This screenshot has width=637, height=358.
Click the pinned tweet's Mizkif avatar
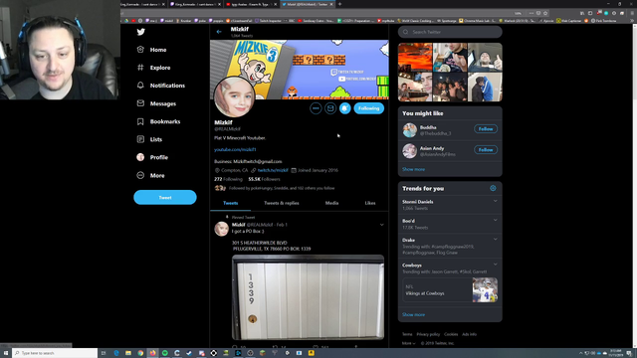tap(221, 229)
